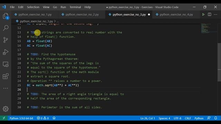This screenshot has height=124, width=221.
Task: Change file encoding UTF-8
Action: [177, 118]
